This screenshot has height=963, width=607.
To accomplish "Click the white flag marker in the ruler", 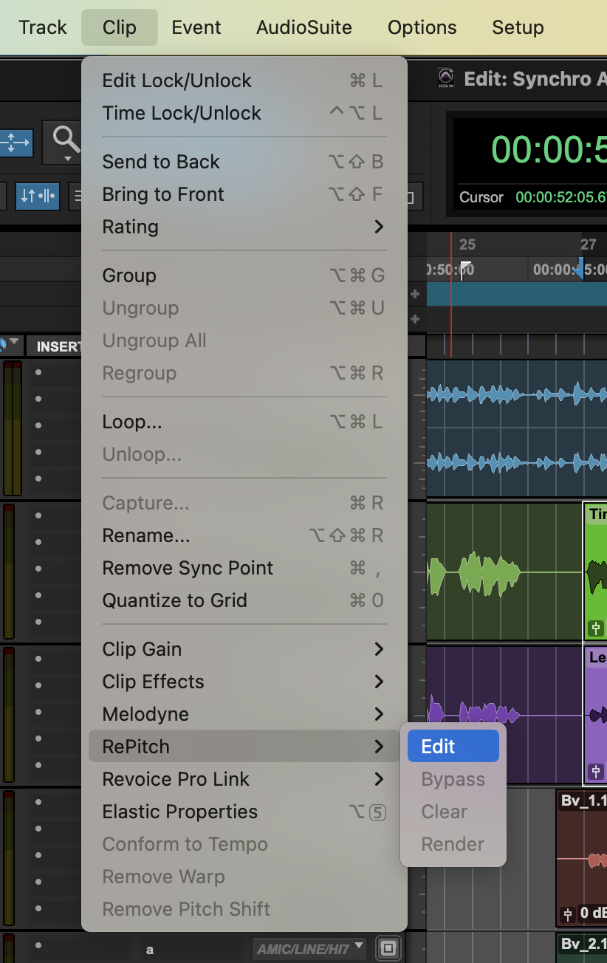I will (x=466, y=268).
